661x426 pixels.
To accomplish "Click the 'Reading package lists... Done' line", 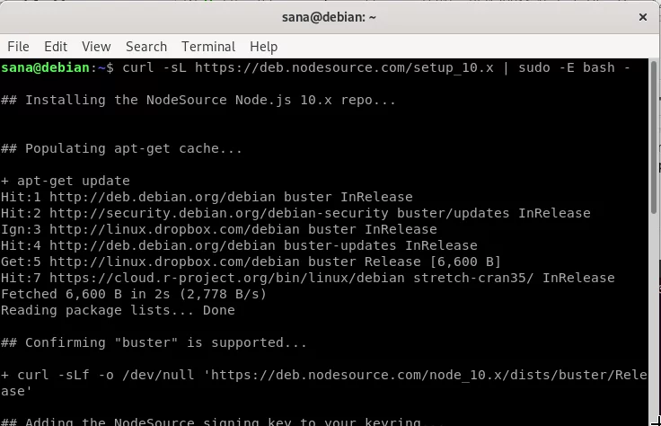I will [118, 310].
